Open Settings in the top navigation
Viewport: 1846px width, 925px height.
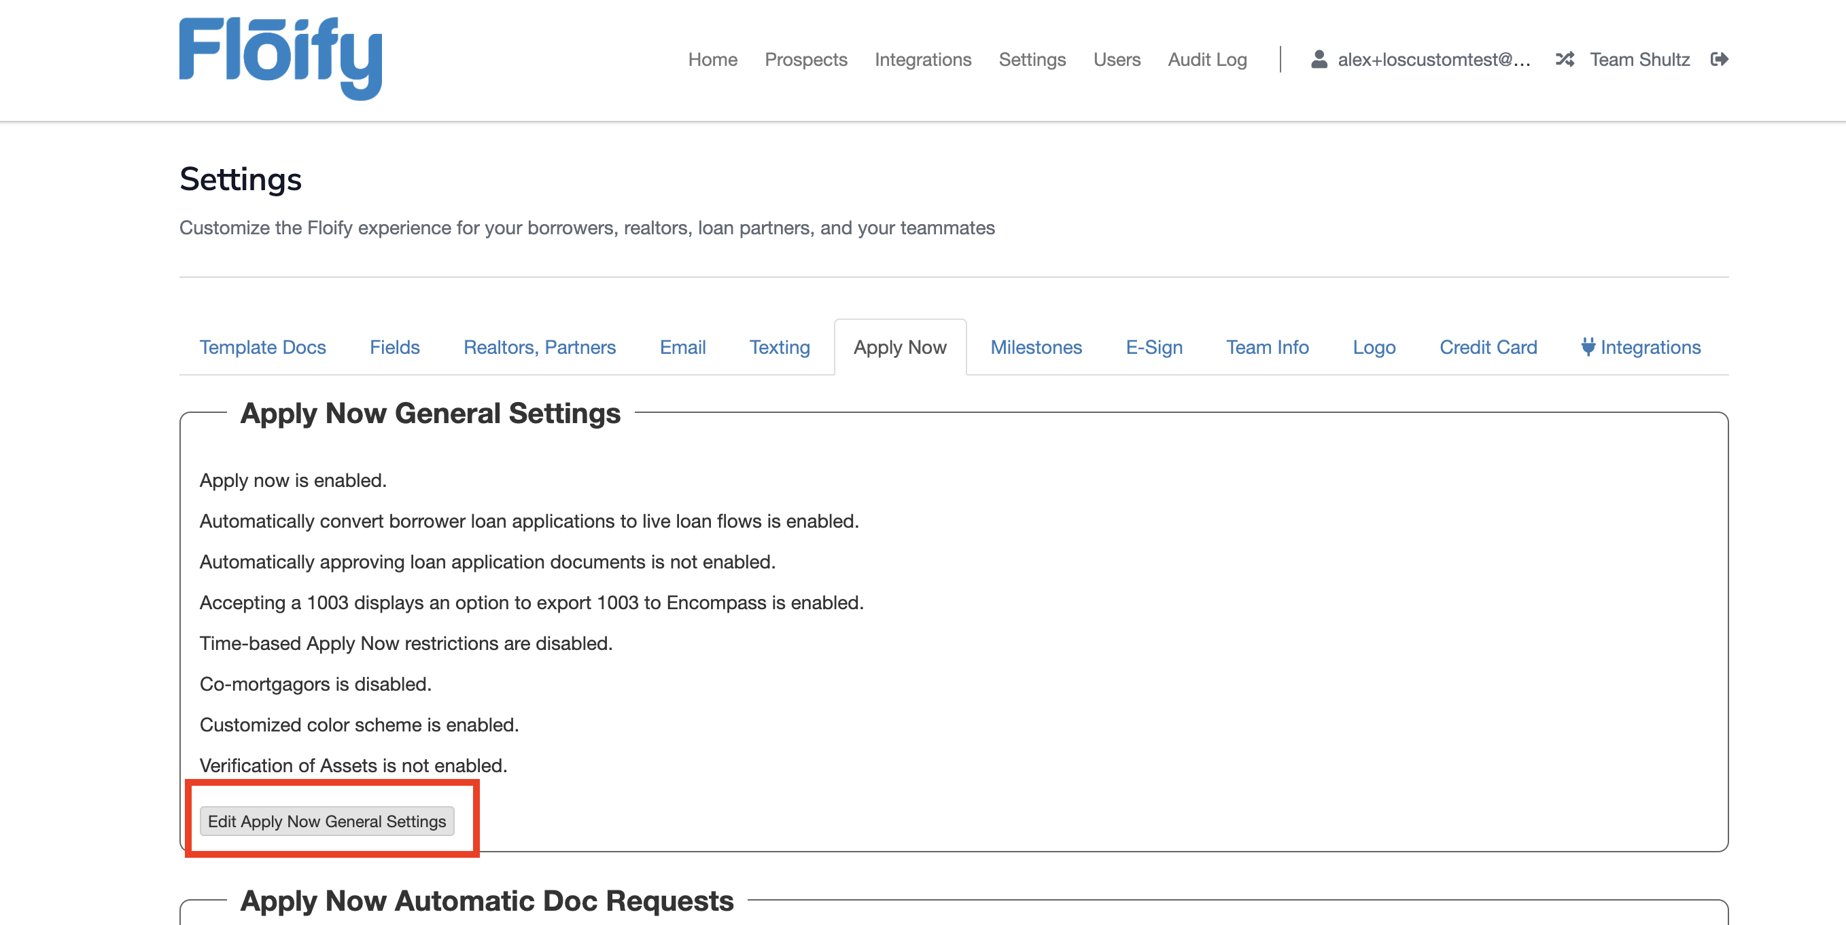[x=1032, y=59]
